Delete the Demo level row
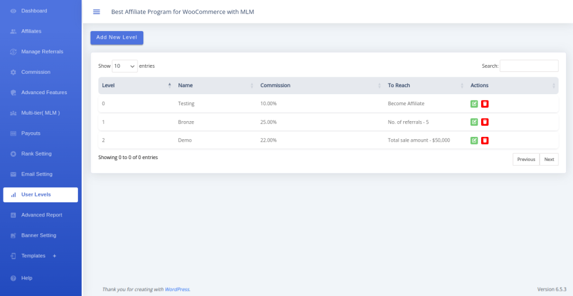573x296 pixels. tap(485, 140)
